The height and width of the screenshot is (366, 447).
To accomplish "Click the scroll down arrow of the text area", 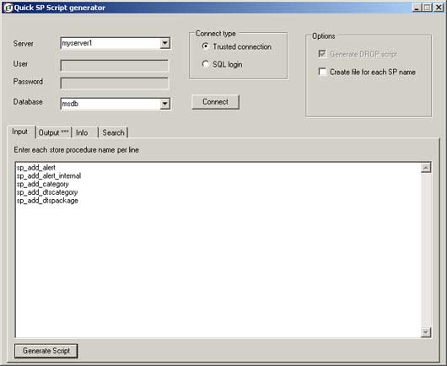I will (x=426, y=332).
